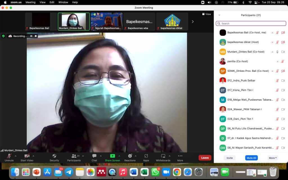Toggle mute for 024_Wawan_PKM Tabanan I

[277, 109]
